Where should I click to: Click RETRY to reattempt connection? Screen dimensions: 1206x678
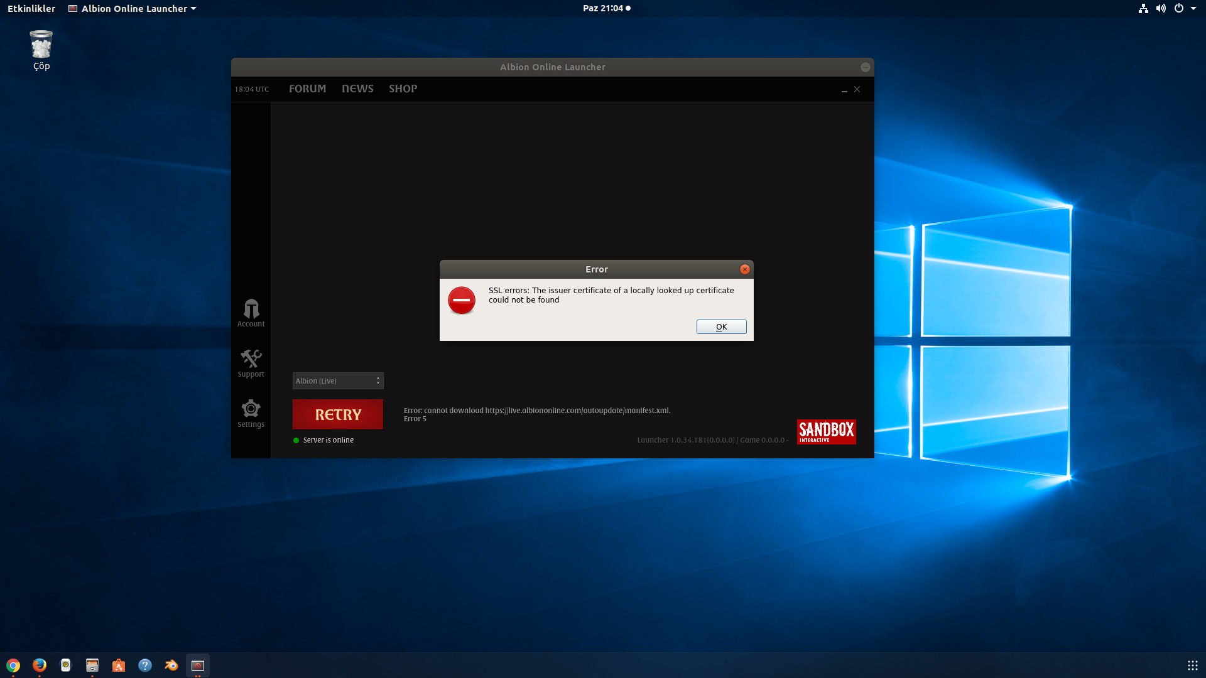[338, 414]
